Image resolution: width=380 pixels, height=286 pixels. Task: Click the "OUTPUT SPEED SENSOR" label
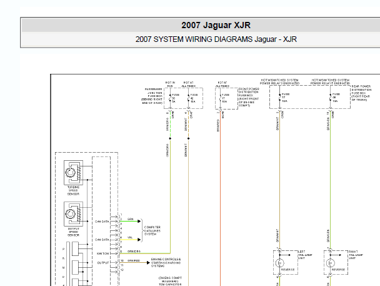coord(73,232)
